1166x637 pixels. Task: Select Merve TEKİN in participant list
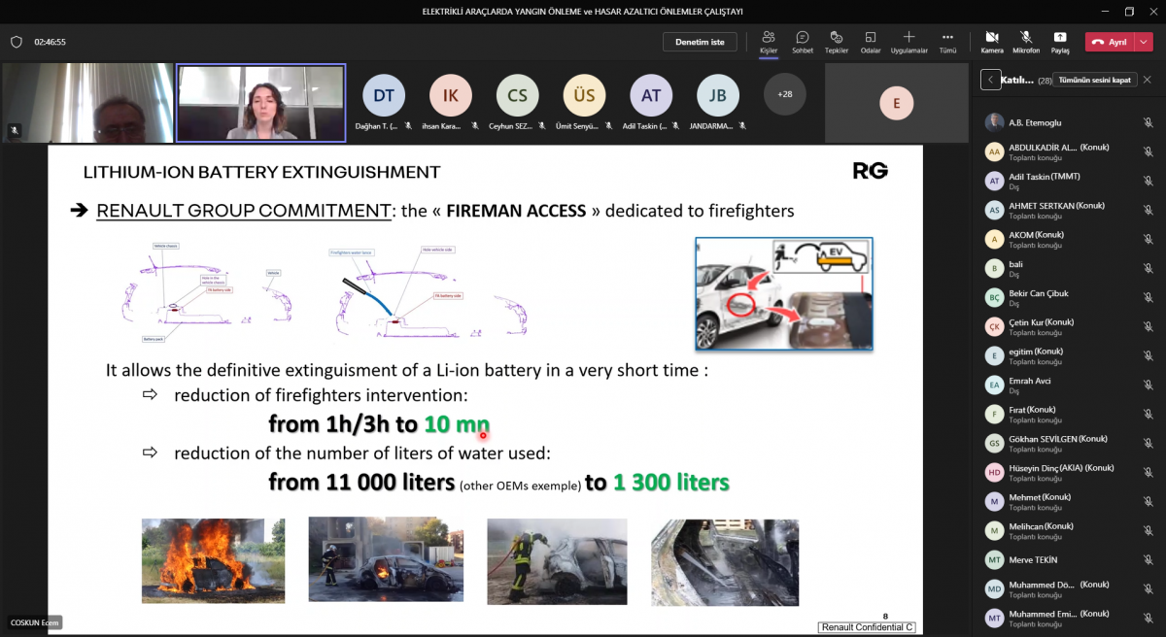(1069, 559)
